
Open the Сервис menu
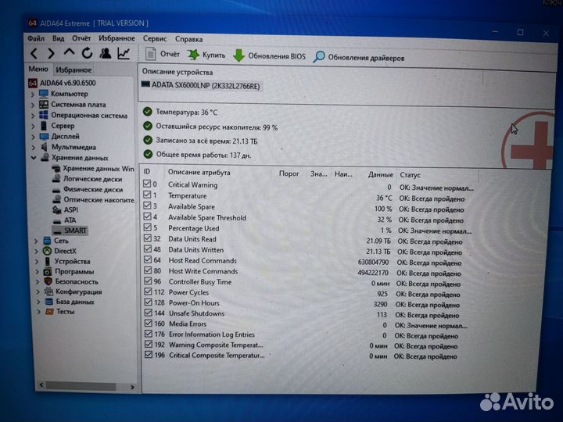coord(154,38)
